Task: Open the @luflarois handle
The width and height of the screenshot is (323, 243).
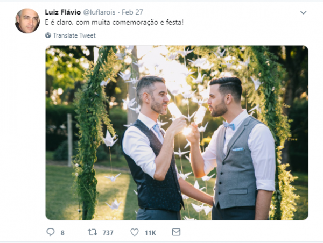Action: click(x=99, y=12)
